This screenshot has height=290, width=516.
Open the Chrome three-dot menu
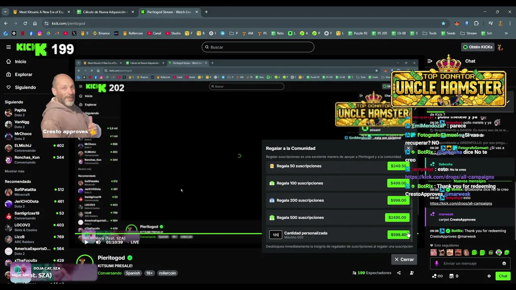(510, 23)
